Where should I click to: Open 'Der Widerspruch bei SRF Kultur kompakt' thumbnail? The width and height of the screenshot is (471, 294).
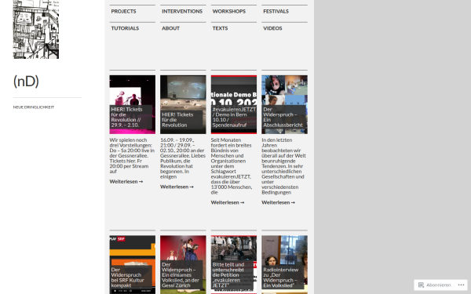click(133, 265)
